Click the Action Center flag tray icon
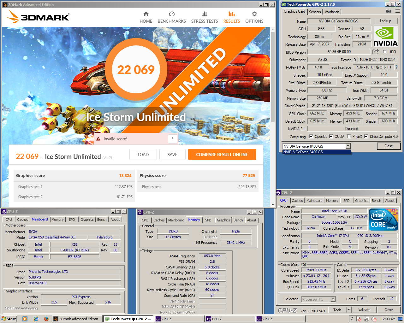This screenshot has width=404, height=323. 359,319
